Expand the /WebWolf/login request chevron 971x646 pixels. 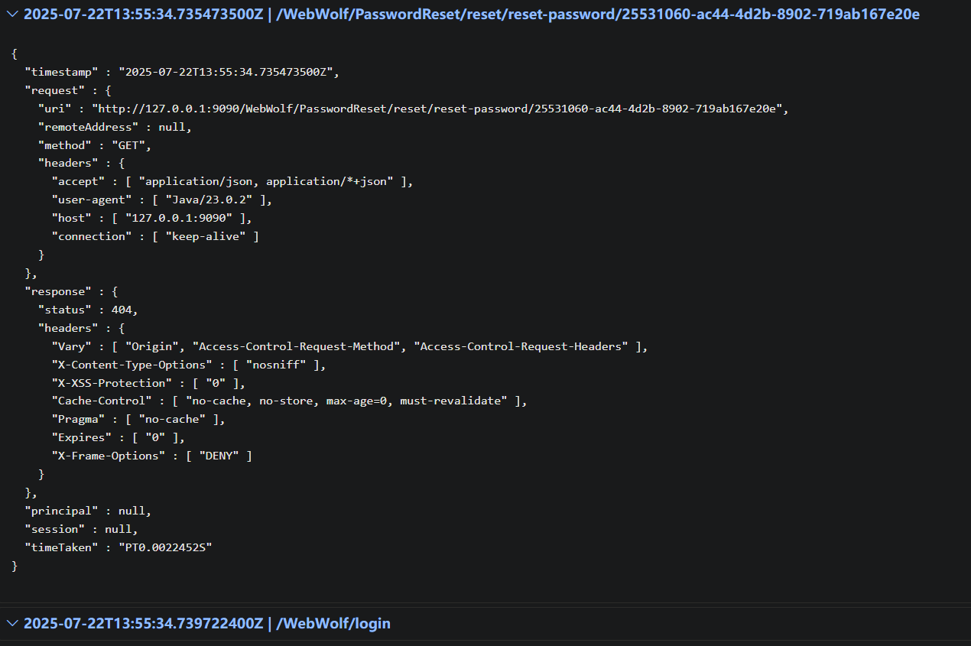coord(11,623)
